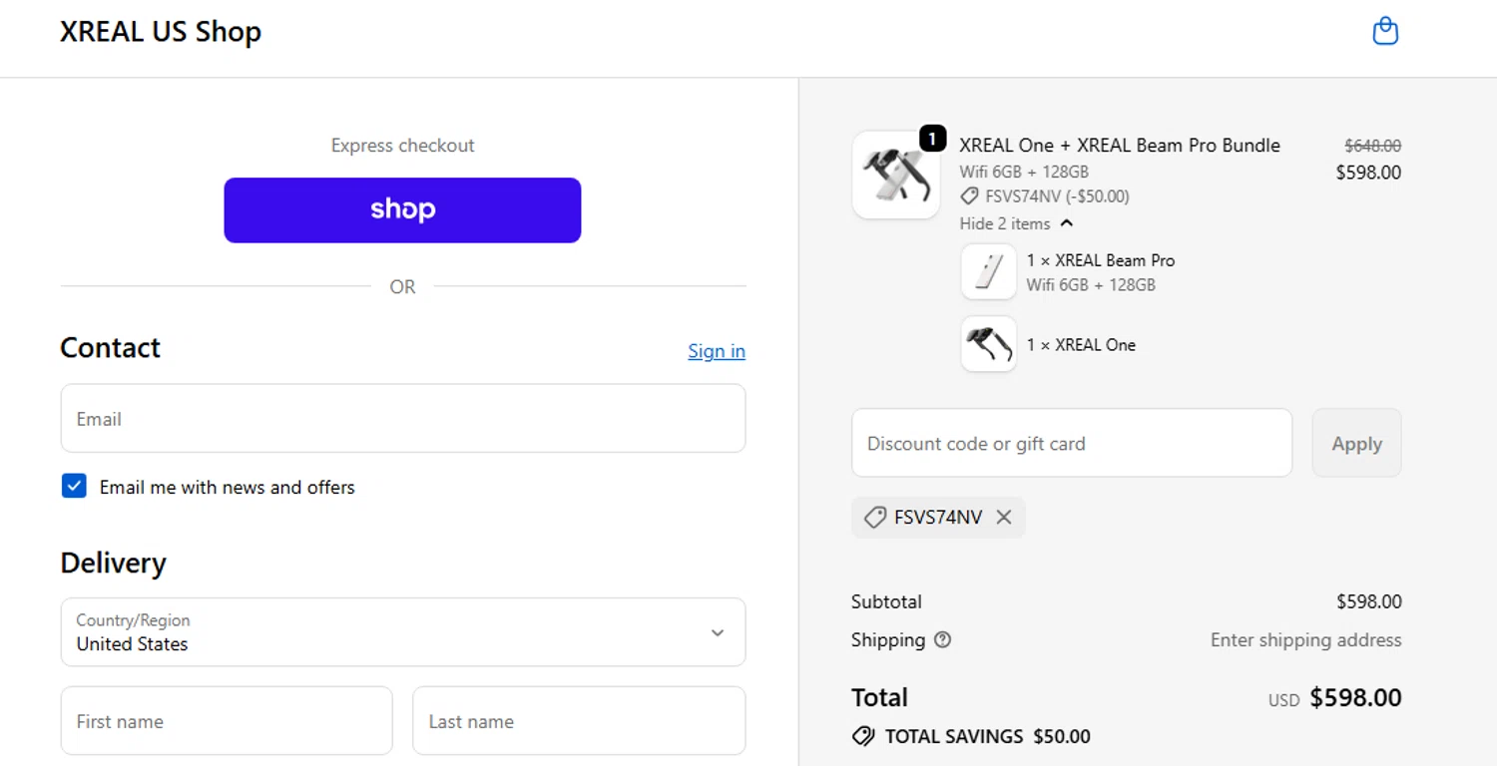Click the shipping help question-mark icon
The image size is (1497, 766).
(942, 640)
